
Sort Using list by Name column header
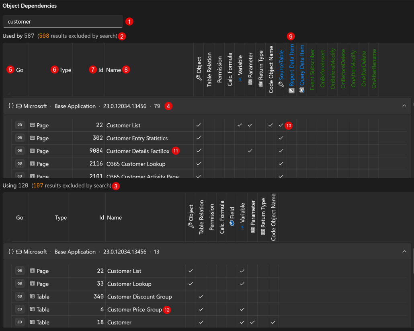pyautogui.click(x=114, y=217)
